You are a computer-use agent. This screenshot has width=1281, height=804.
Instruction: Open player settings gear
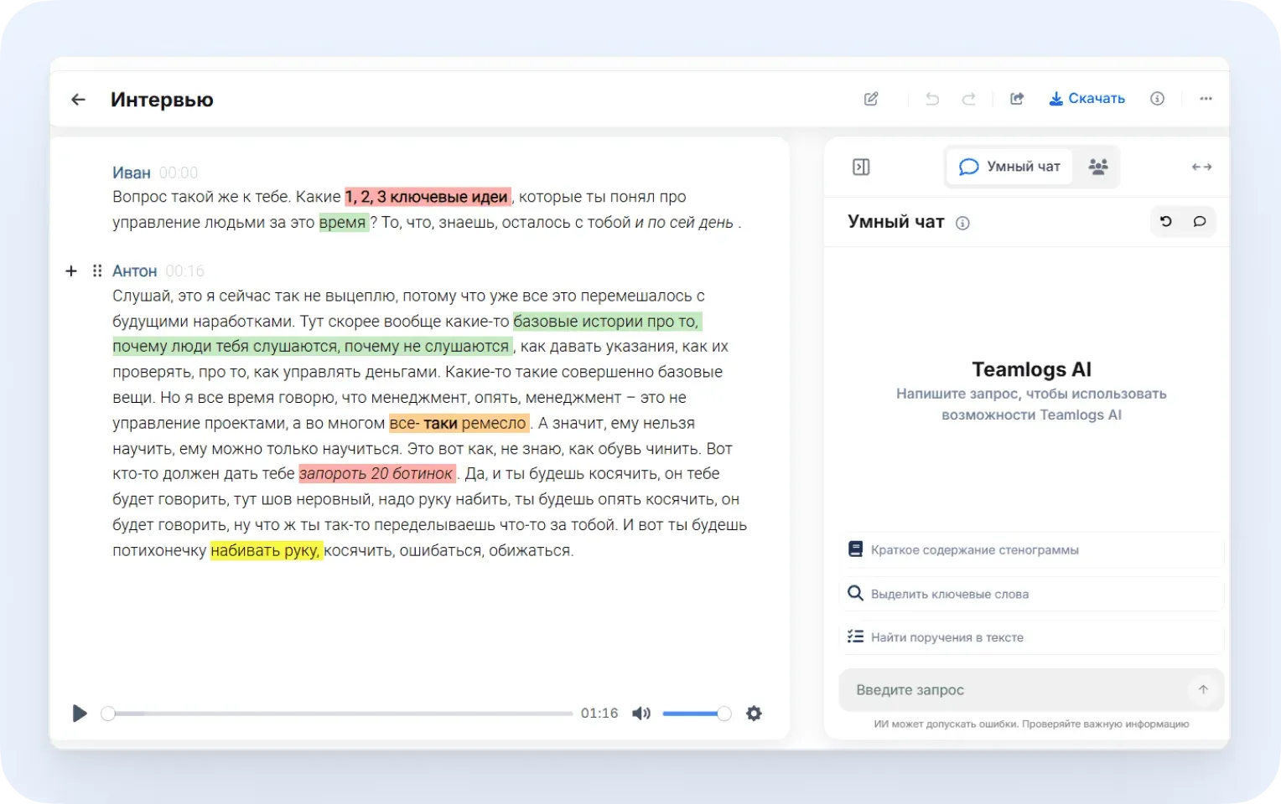754,714
